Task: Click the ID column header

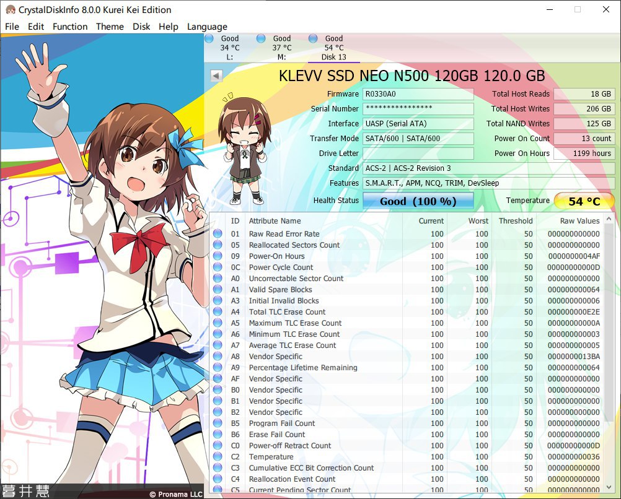Action: click(x=236, y=221)
